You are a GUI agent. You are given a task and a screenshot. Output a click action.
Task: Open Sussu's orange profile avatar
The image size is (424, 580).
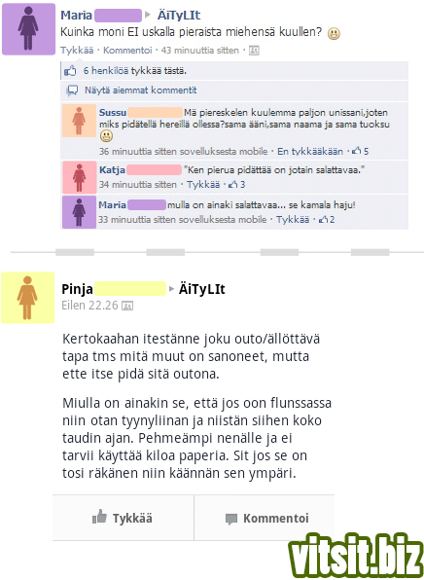[79, 121]
